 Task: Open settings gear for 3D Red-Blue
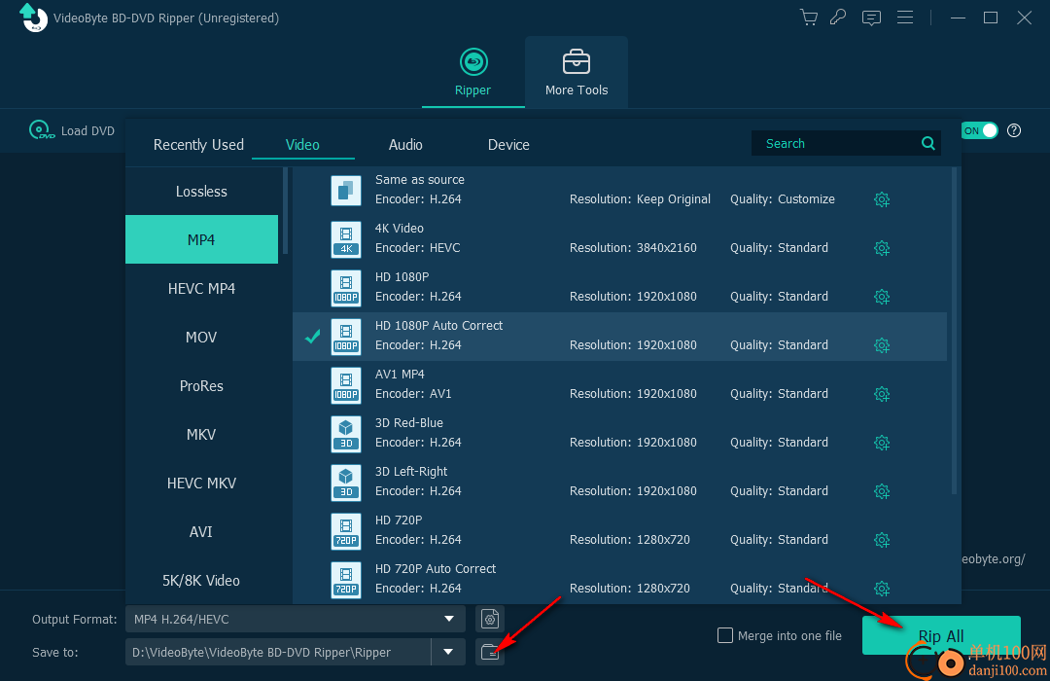882,443
